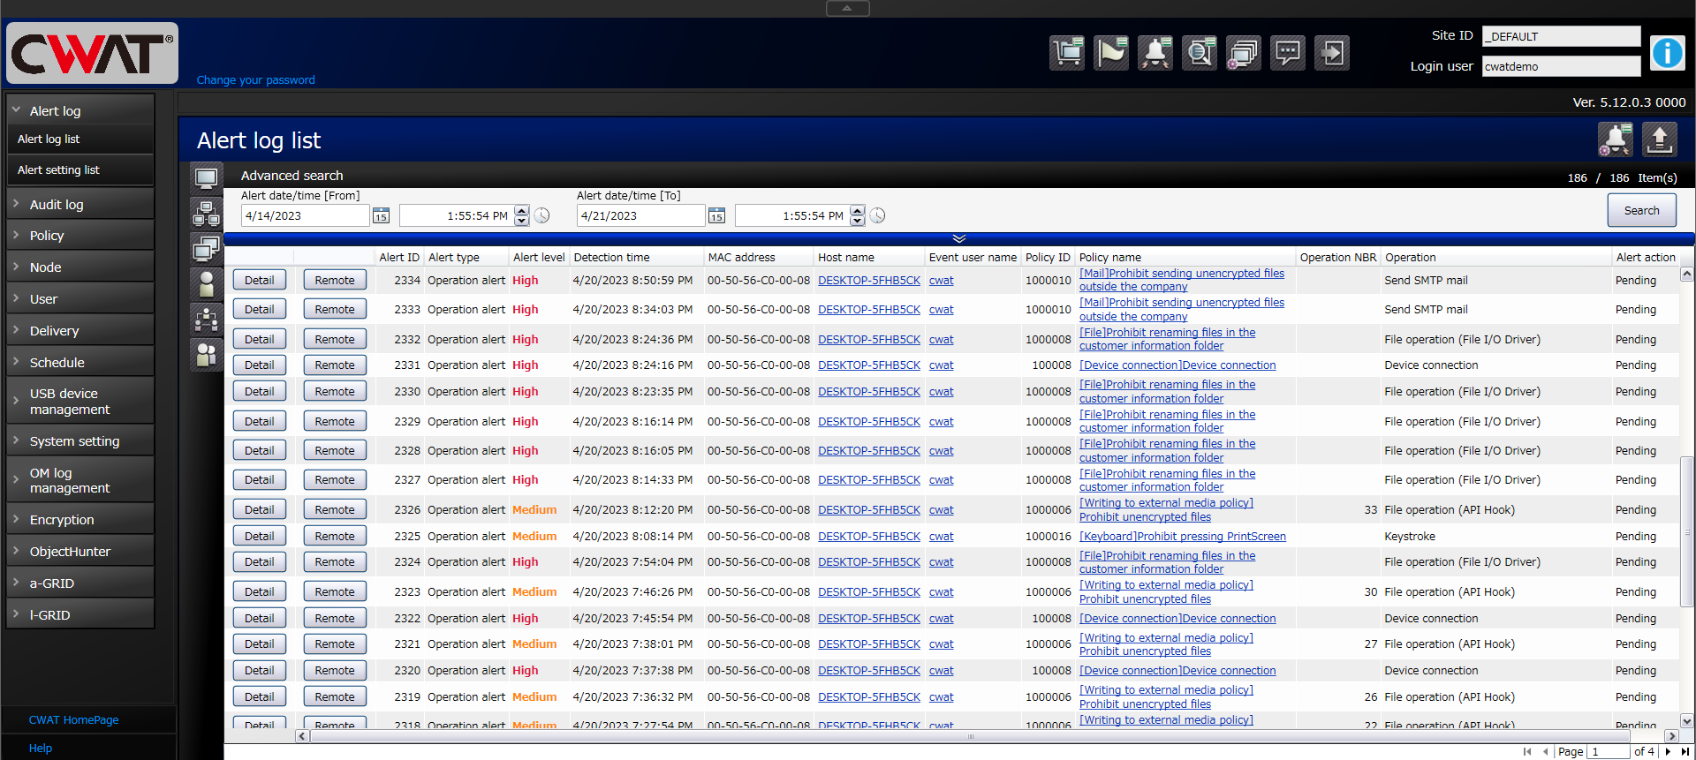Expand the Encryption menu section
1696x760 pixels.
80,520
